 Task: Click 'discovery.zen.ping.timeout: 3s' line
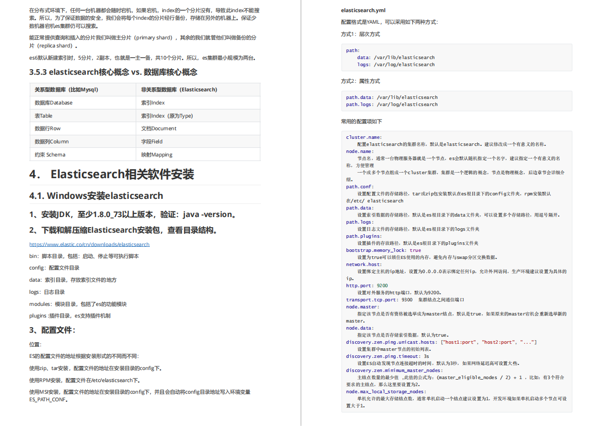tap(387, 356)
